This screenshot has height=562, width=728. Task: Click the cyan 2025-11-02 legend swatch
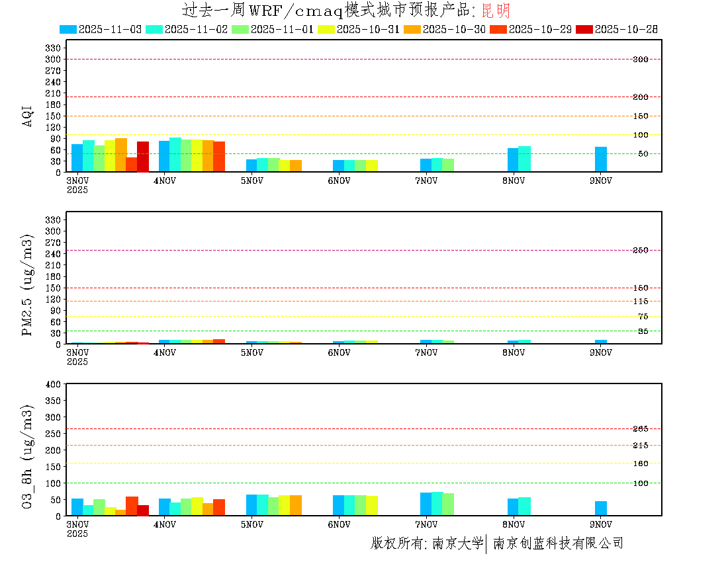pyautogui.click(x=154, y=29)
